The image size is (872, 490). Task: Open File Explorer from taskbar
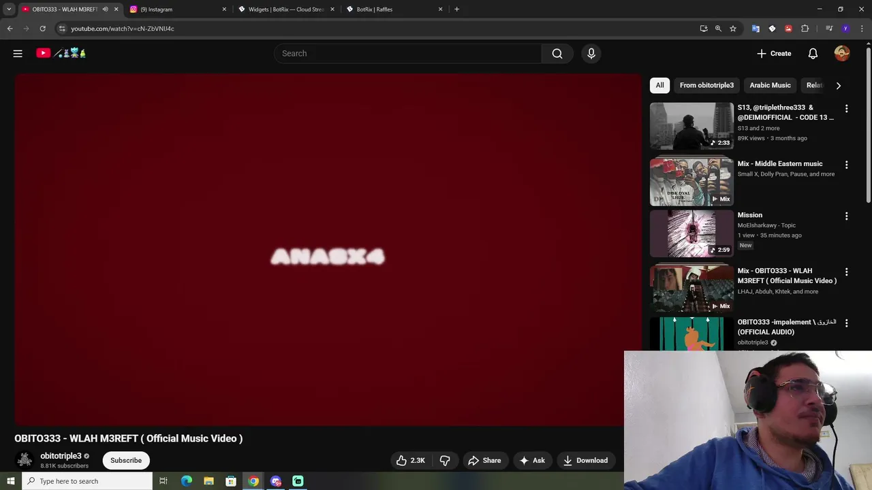(x=208, y=481)
